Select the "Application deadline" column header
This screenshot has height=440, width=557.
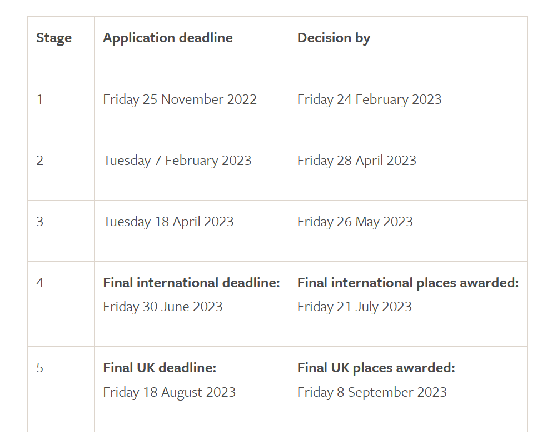pyautogui.click(x=168, y=38)
